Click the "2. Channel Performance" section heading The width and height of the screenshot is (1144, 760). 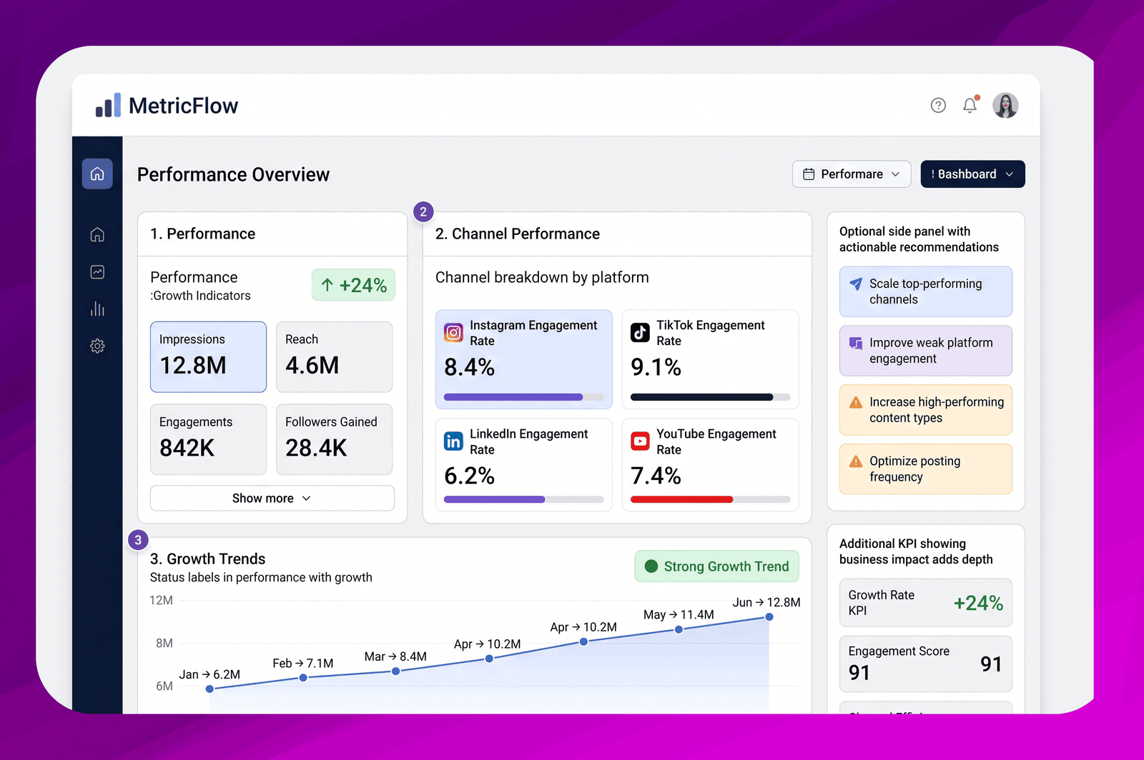pos(518,234)
